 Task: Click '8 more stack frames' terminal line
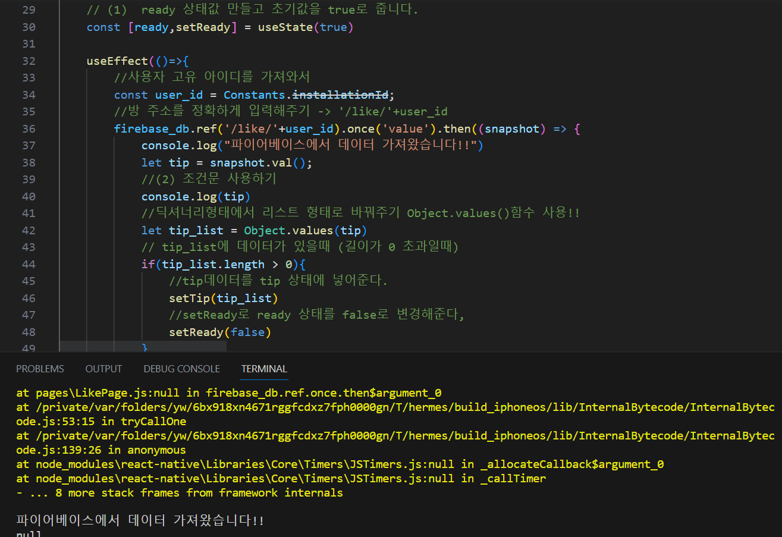click(x=180, y=493)
